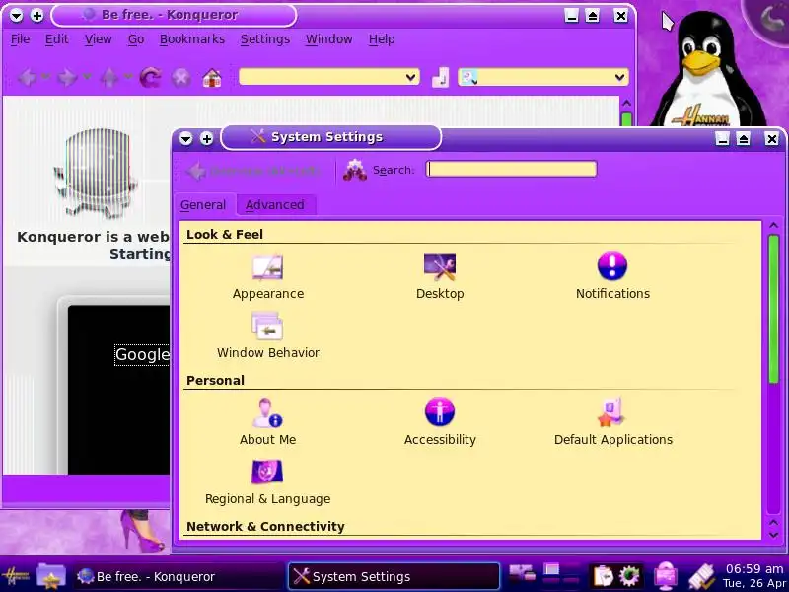Open the System Settings window menu arrow button
The height and width of the screenshot is (592, 789).
tap(186, 138)
